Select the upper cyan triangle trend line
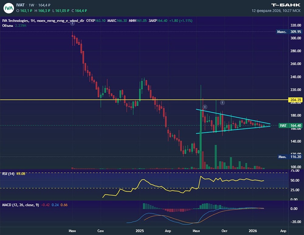 [233, 117]
